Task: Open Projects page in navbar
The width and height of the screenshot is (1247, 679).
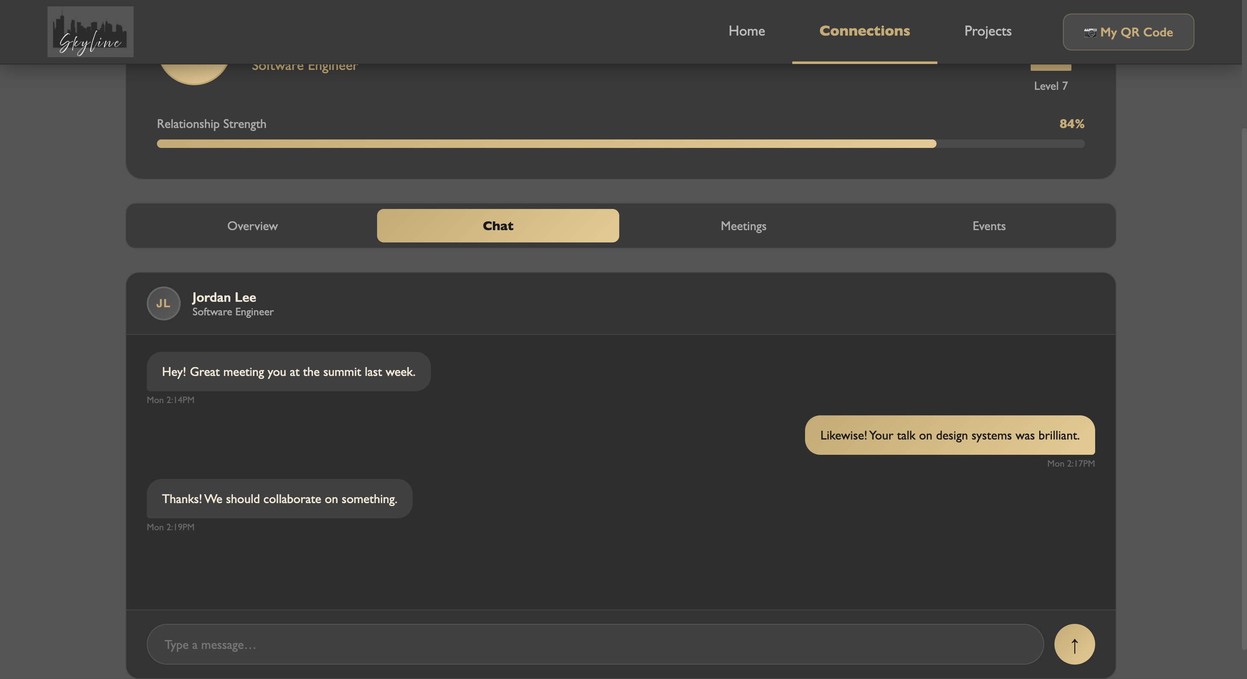Action: click(x=987, y=31)
